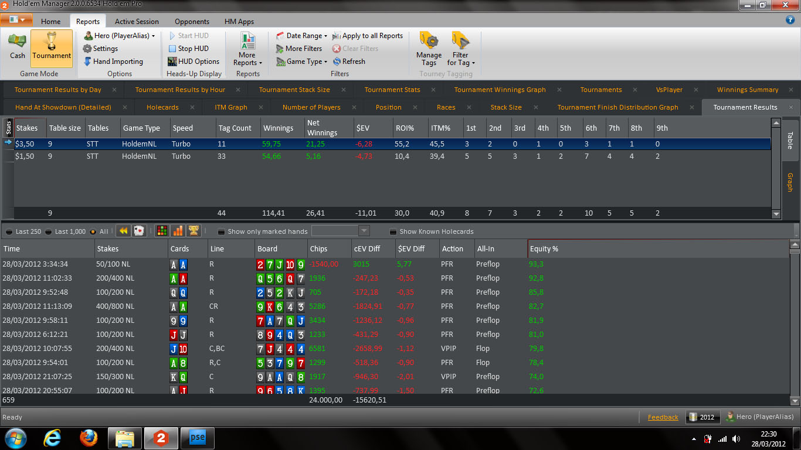The width and height of the screenshot is (801, 450).
Task: Click the orange bar chart icon
Action: pos(178,231)
